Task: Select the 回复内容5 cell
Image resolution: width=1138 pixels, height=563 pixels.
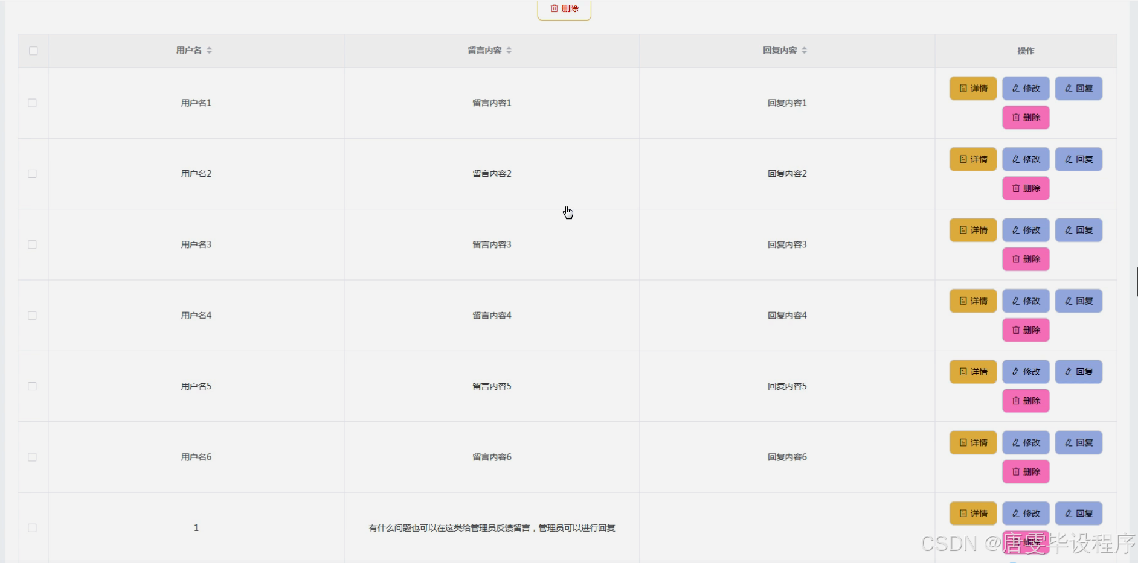Action: pyautogui.click(x=787, y=386)
